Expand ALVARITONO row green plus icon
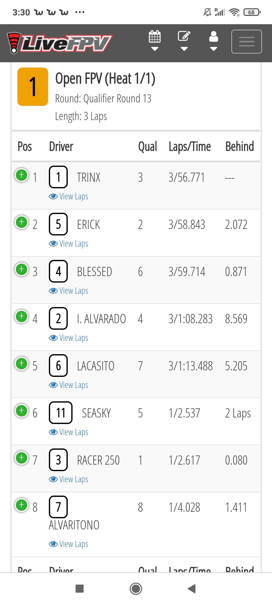 tap(22, 505)
